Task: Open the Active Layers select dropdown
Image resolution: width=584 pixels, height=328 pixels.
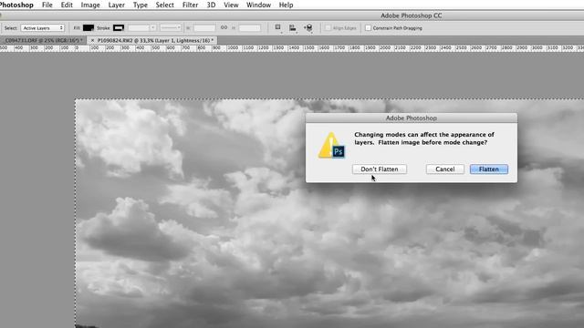Action: coord(43,28)
